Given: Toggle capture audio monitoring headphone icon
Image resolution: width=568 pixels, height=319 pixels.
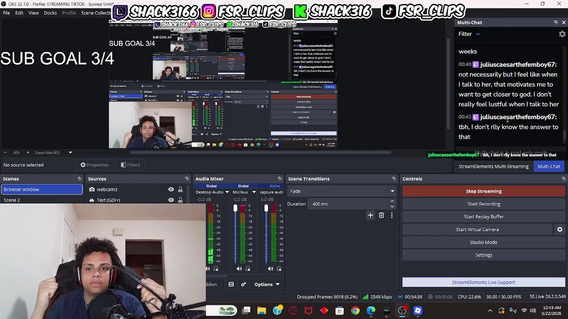Looking at the screenshot, I should point(279,268).
